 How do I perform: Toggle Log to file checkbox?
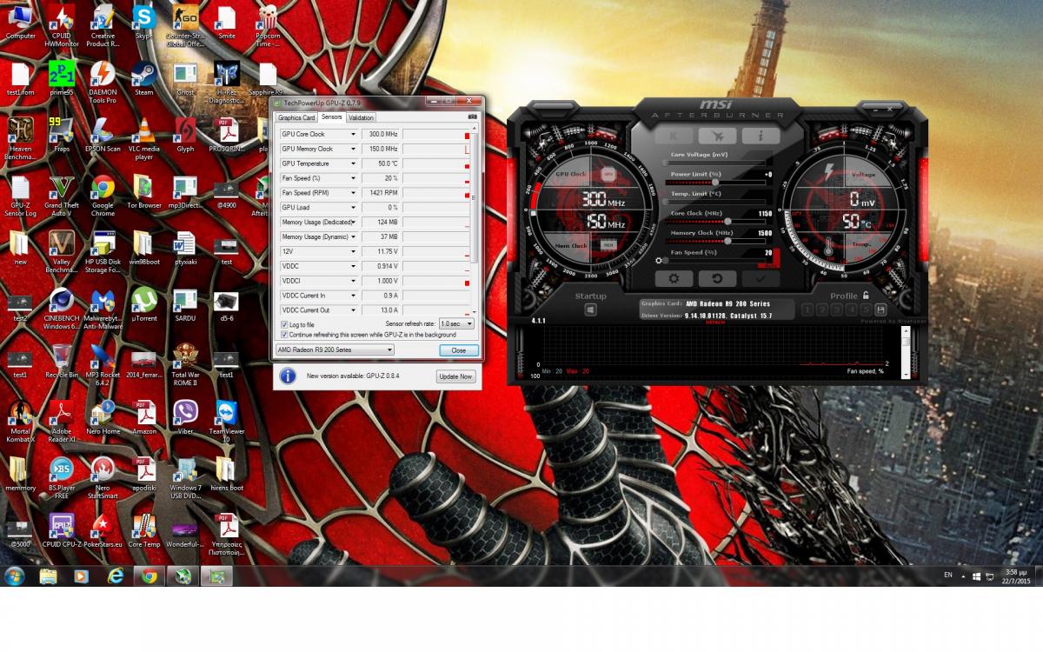coord(284,324)
